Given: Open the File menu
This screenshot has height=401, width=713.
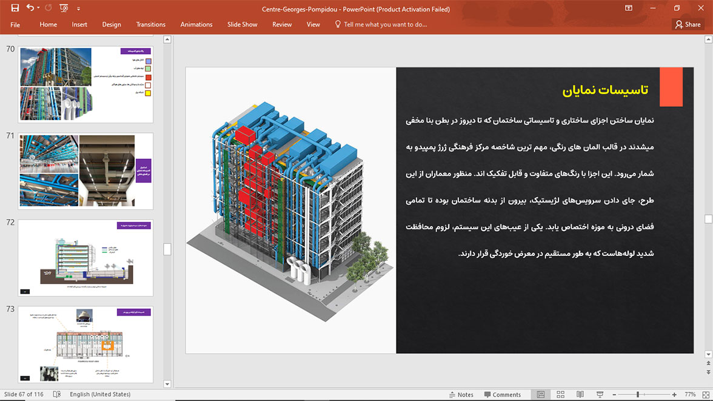Looking at the screenshot, I should 15,25.
